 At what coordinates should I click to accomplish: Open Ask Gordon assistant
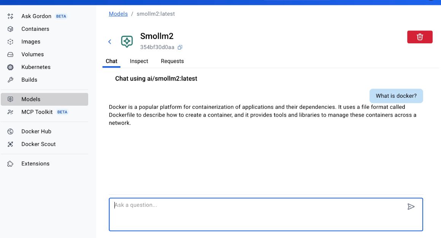coord(36,16)
